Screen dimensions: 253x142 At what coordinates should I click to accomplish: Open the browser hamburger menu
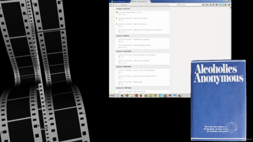229,5
